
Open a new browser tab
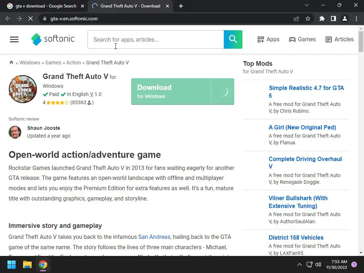coord(181,6)
